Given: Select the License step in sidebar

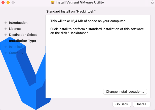Looking at the screenshot, I should click(x=15, y=29).
